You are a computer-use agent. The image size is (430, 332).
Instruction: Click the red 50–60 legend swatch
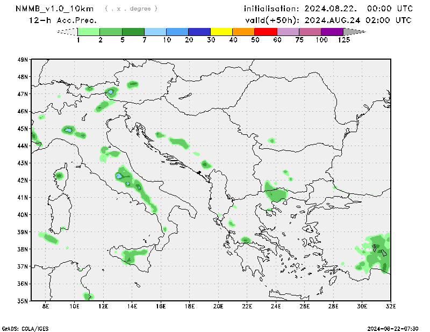point(266,32)
